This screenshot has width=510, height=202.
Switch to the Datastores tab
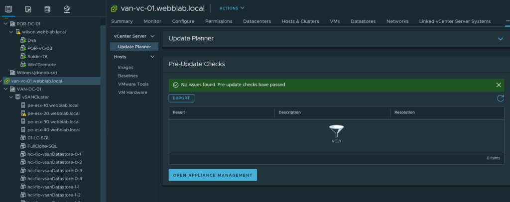point(363,21)
